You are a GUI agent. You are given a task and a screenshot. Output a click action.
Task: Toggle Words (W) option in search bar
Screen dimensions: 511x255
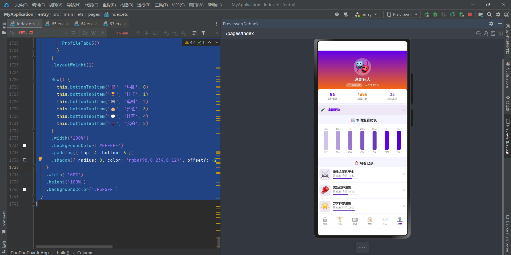coord(94,33)
